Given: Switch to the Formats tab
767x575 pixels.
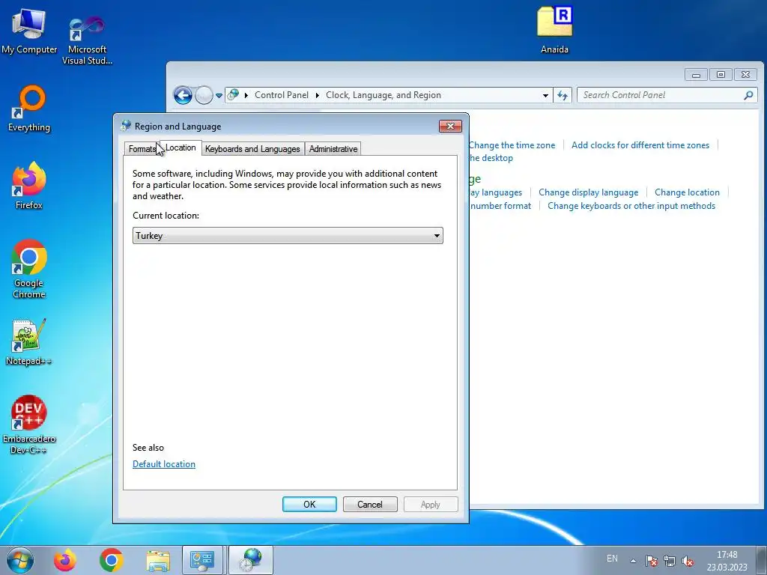Looking at the screenshot, I should tap(142, 149).
